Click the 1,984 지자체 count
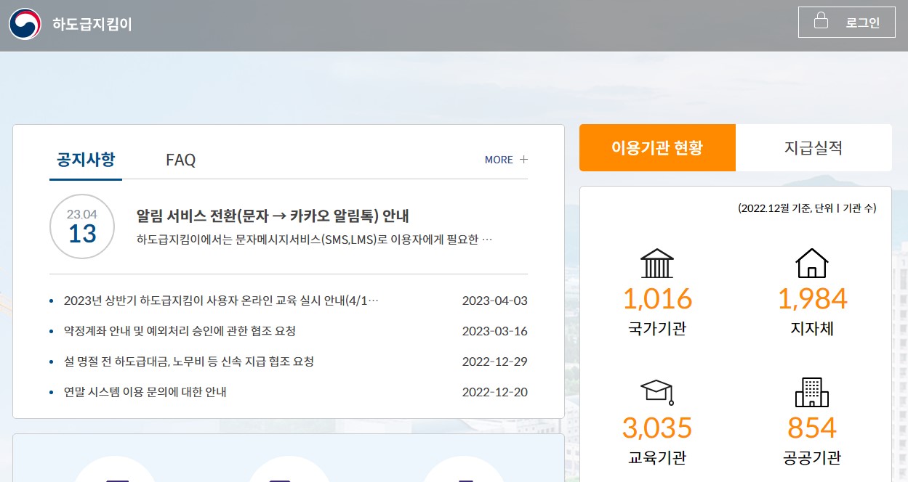This screenshot has height=482, width=908. pos(812,298)
